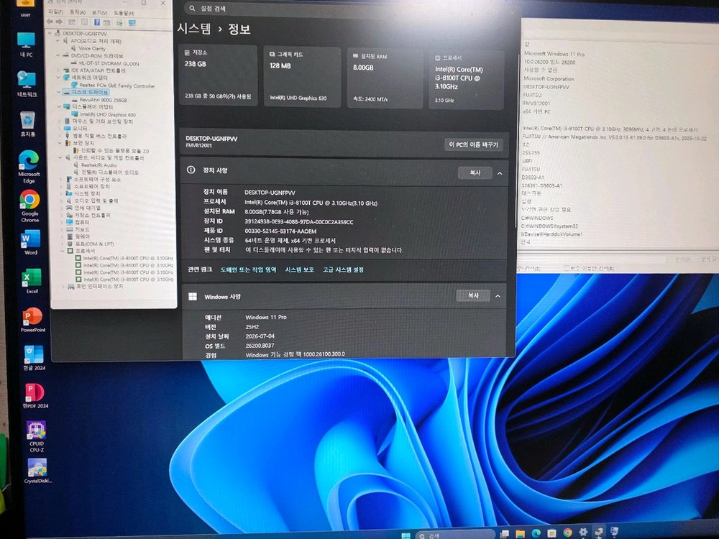719x539 pixels.
Task: Collapse the DVD/CD-ROM 드라이브 node
Action: click(59, 55)
